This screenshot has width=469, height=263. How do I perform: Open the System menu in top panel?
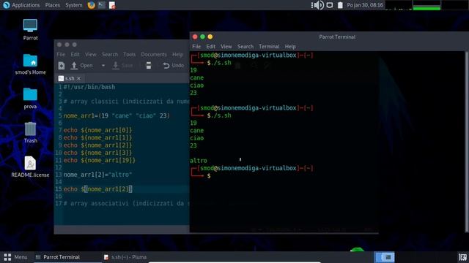pos(73,5)
